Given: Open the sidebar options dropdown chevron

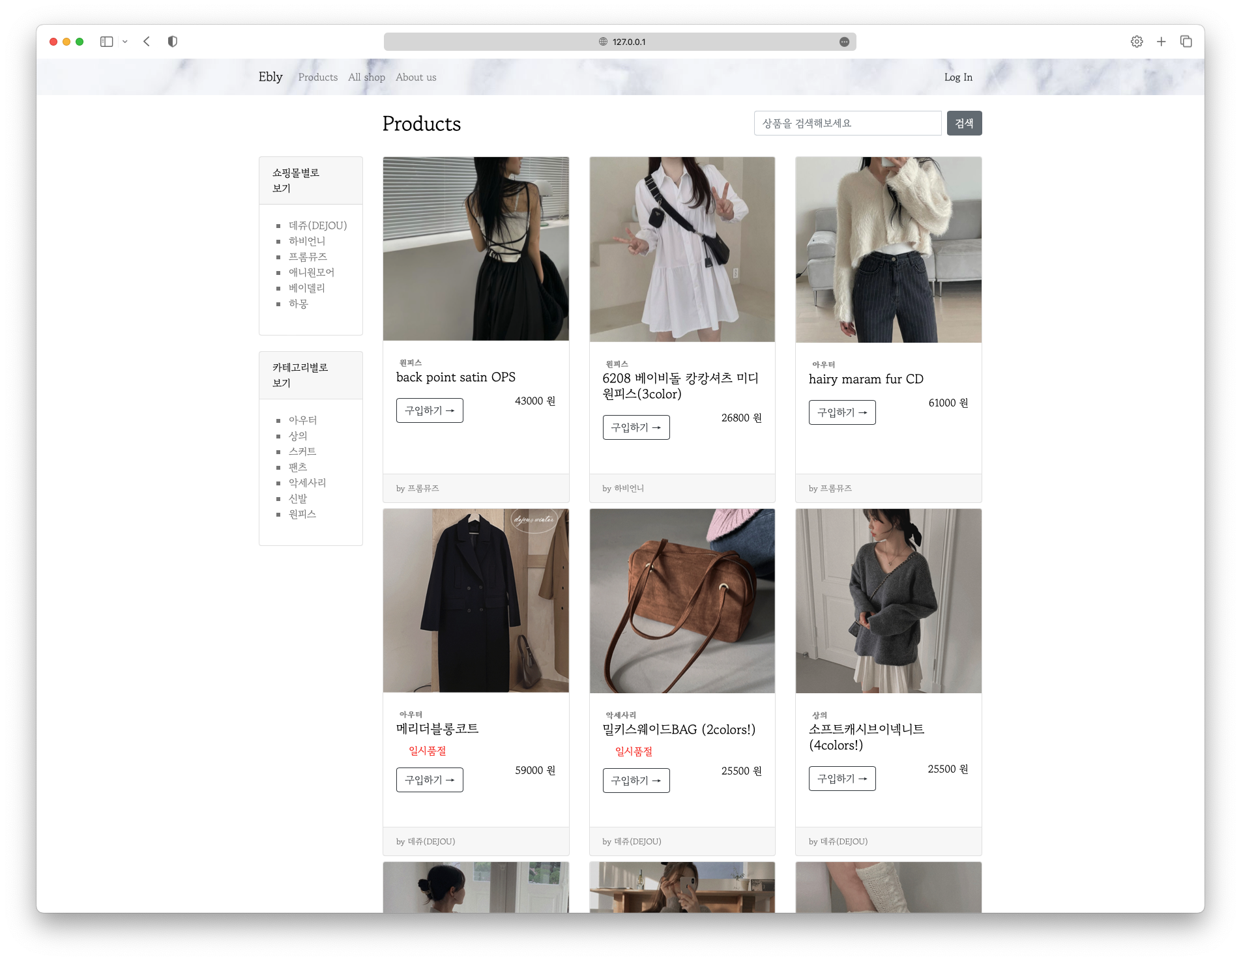Looking at the screenshot, I should pyautogui.click(x=125, y=42).
